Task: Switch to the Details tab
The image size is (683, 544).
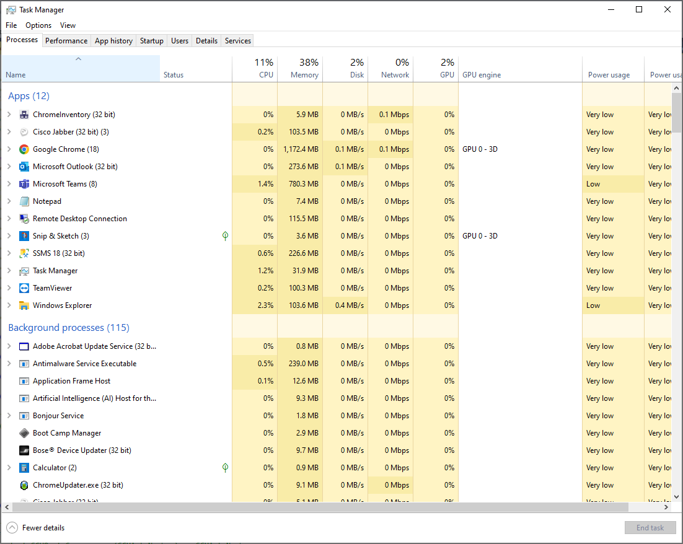Action: [x=206, y=41]
